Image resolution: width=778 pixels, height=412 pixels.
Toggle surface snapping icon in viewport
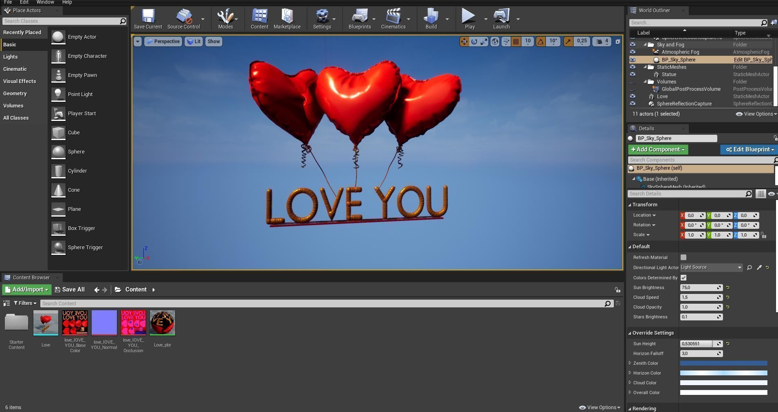(506, 42)
